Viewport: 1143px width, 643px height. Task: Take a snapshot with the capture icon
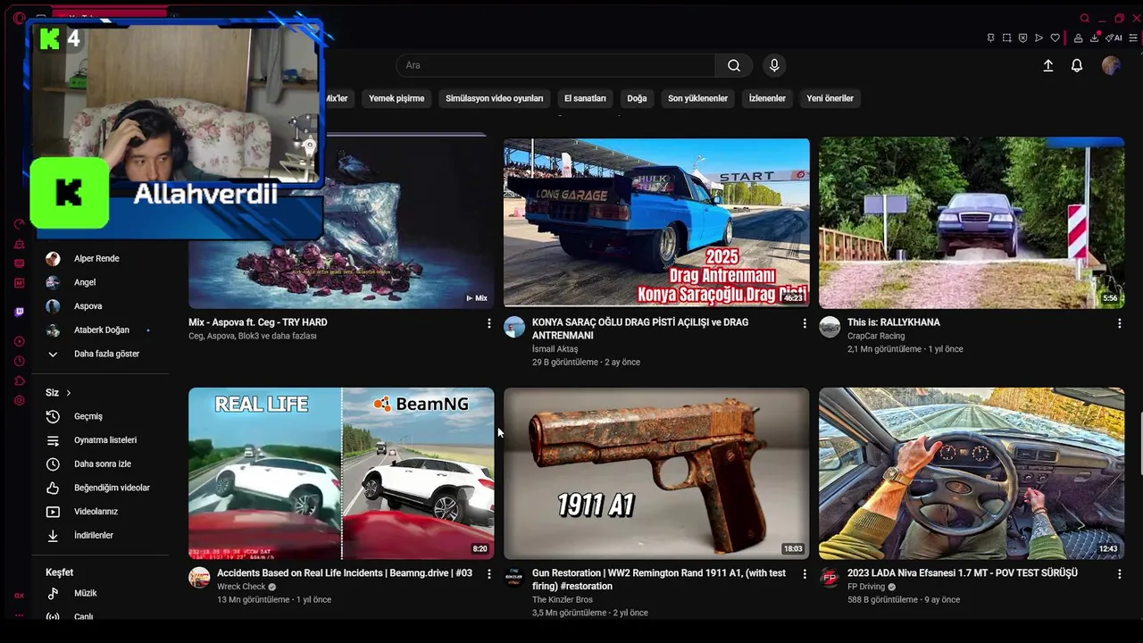1006,38
